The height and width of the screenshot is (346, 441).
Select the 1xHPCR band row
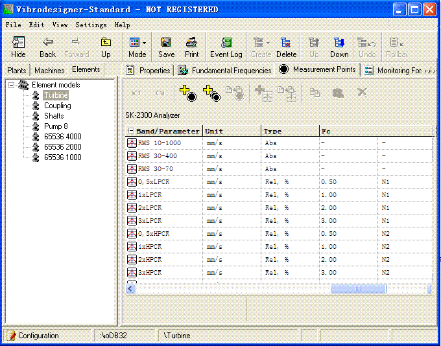pyautogui.click(x=279, y=246)
